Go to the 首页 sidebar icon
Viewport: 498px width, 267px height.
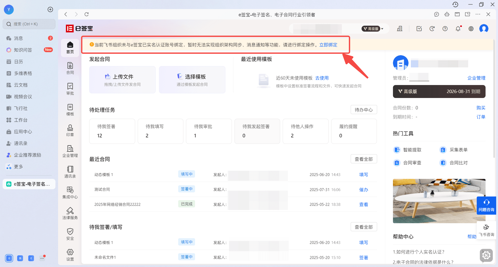(x=70, y=48)
